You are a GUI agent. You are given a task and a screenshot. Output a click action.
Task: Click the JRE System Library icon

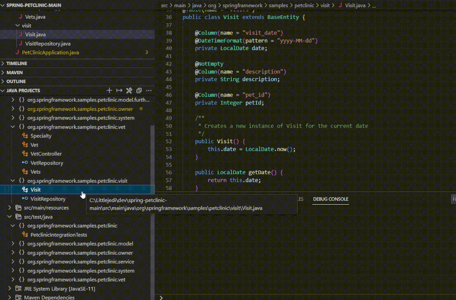click(18, 289)
